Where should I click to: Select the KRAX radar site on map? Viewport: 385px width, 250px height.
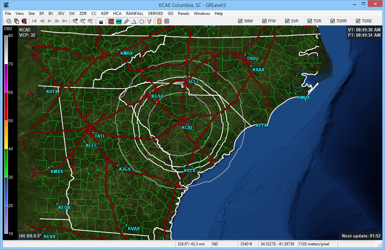click(259, 70)
